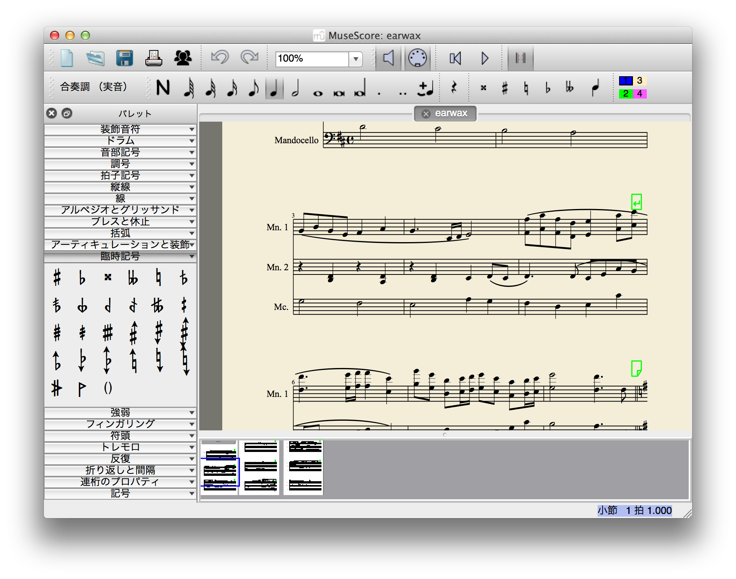Add tie to note

tap(426, 89)
